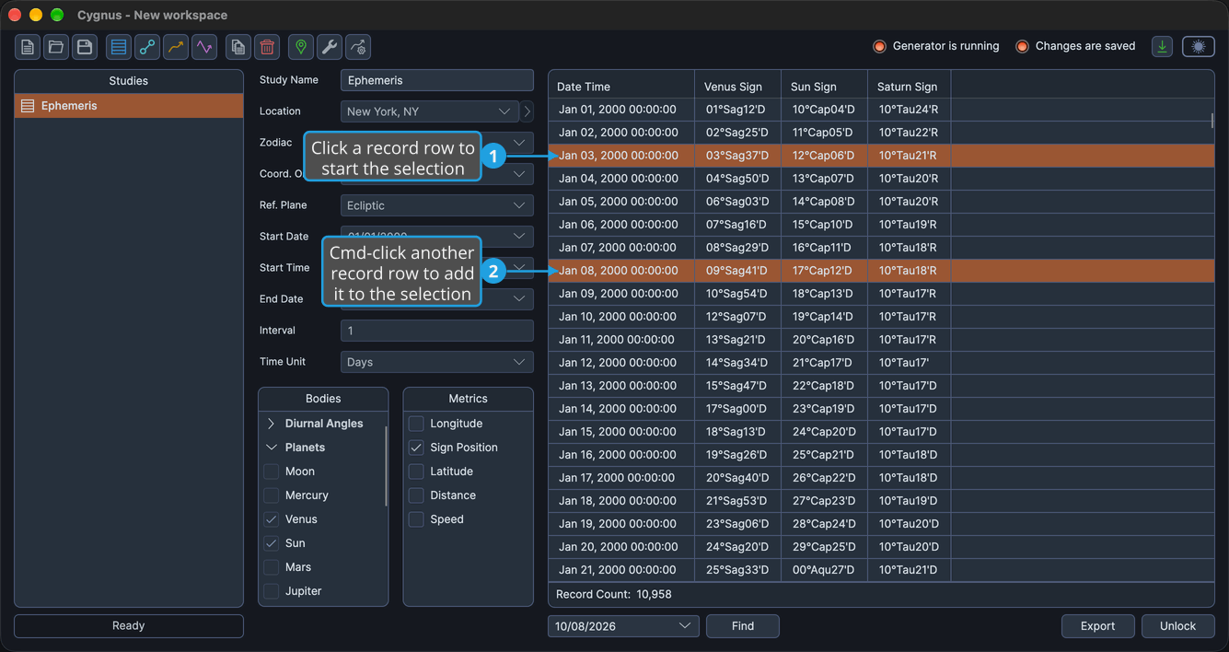Click the table icon beside Ephemeris study
This screenshot has height=652, width=1229.
coord(28,106)
